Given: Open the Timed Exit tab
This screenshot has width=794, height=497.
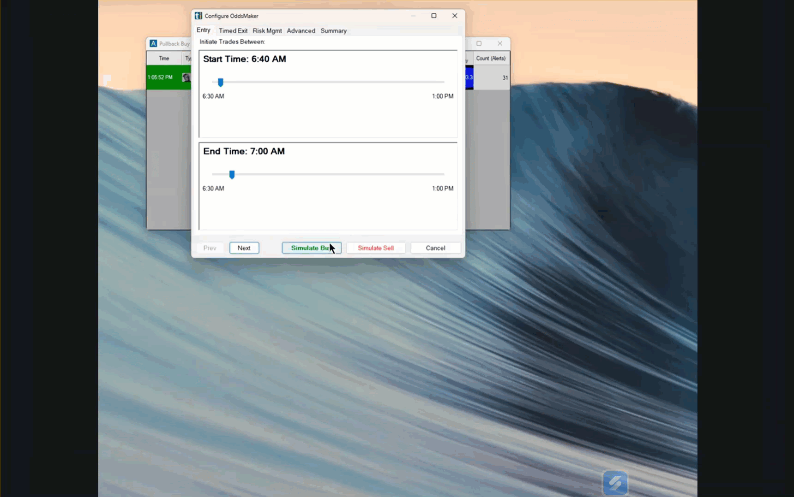Looking at the screenshot, I should pyautogui.click(x=233, y=31).
